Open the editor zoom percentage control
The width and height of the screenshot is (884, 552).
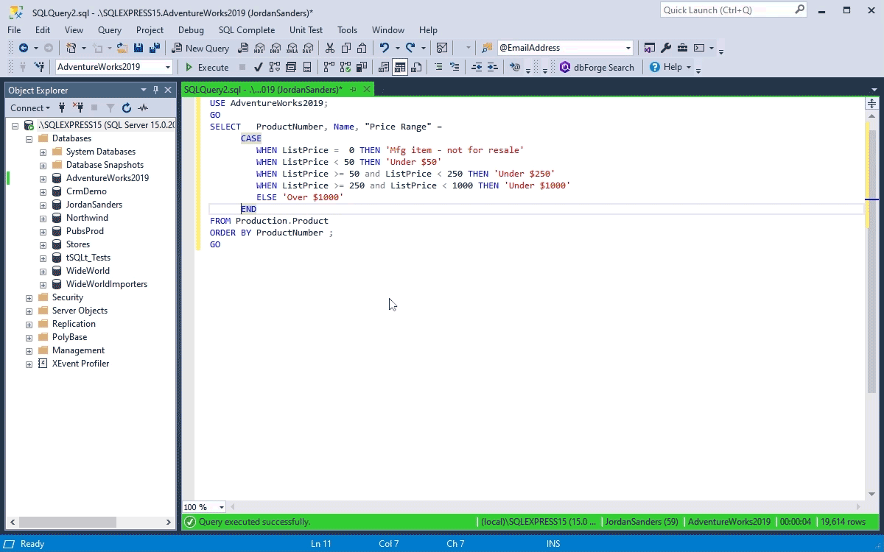[203, 507]
